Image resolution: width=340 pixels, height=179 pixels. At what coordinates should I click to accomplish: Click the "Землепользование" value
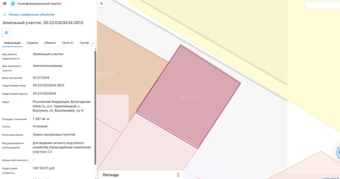pyautogui.click(x=48, y=66)
